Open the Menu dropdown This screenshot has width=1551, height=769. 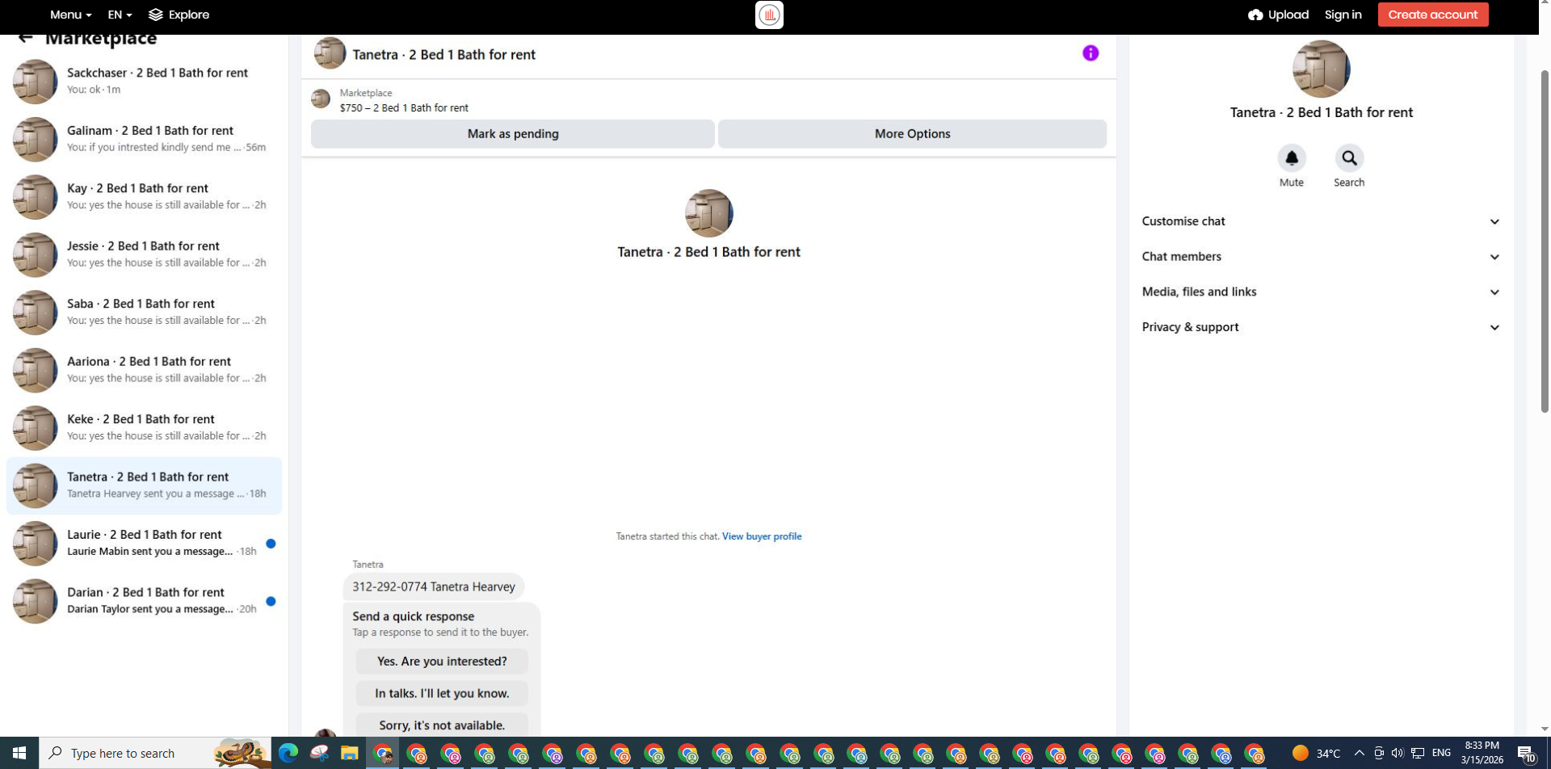[x=70, y=15]
